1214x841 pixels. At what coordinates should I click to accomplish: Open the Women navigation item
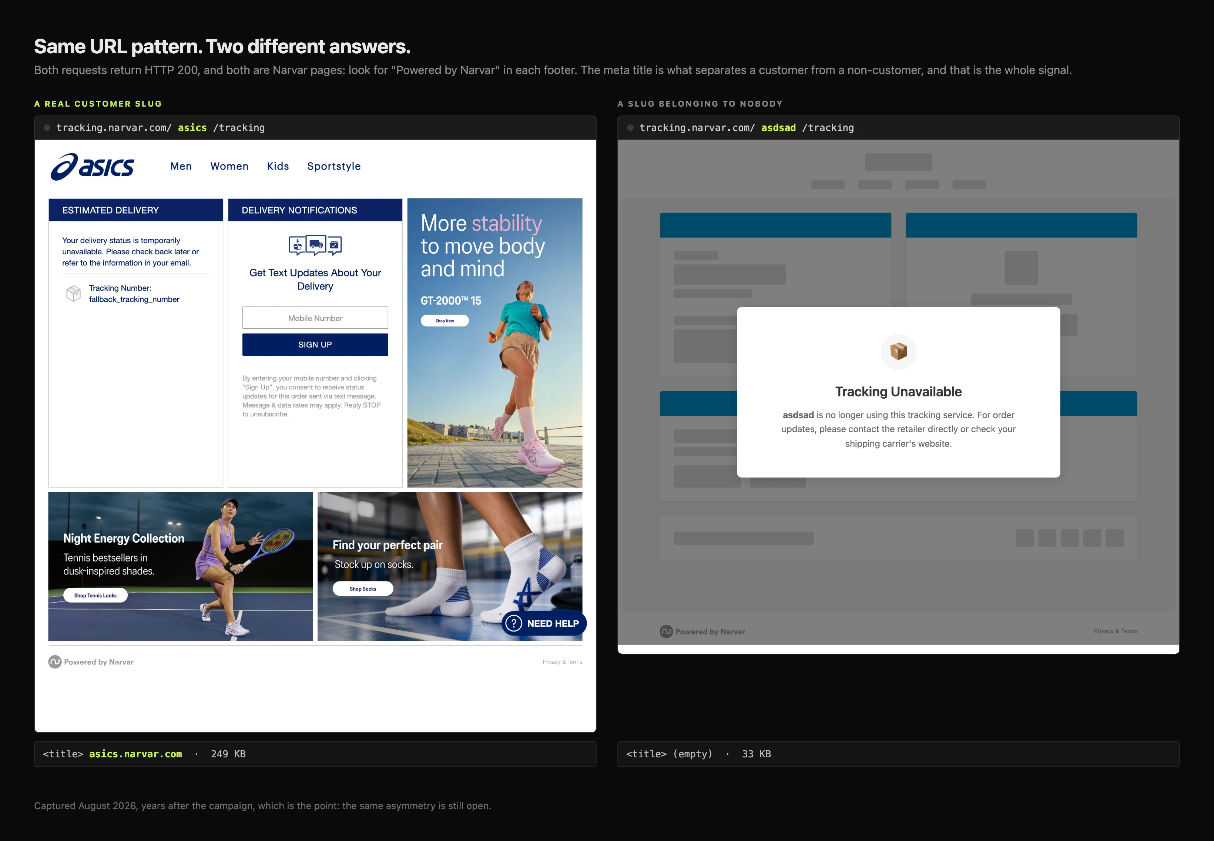click(229, 166)
